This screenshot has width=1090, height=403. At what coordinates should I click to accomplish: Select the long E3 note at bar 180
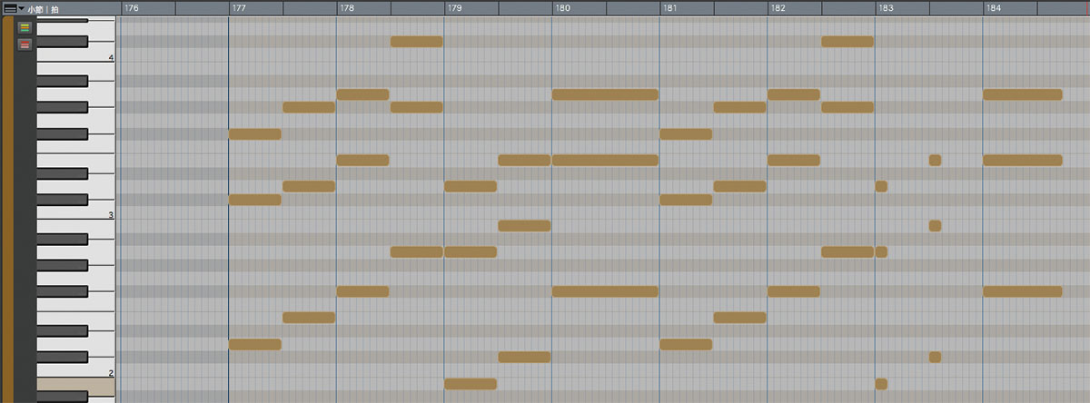point(605,160)
